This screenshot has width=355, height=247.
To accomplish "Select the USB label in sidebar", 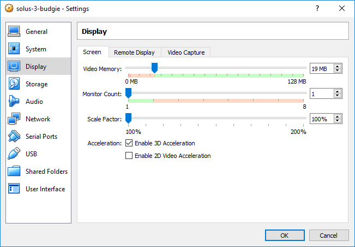I will click(x=31, y=154).
